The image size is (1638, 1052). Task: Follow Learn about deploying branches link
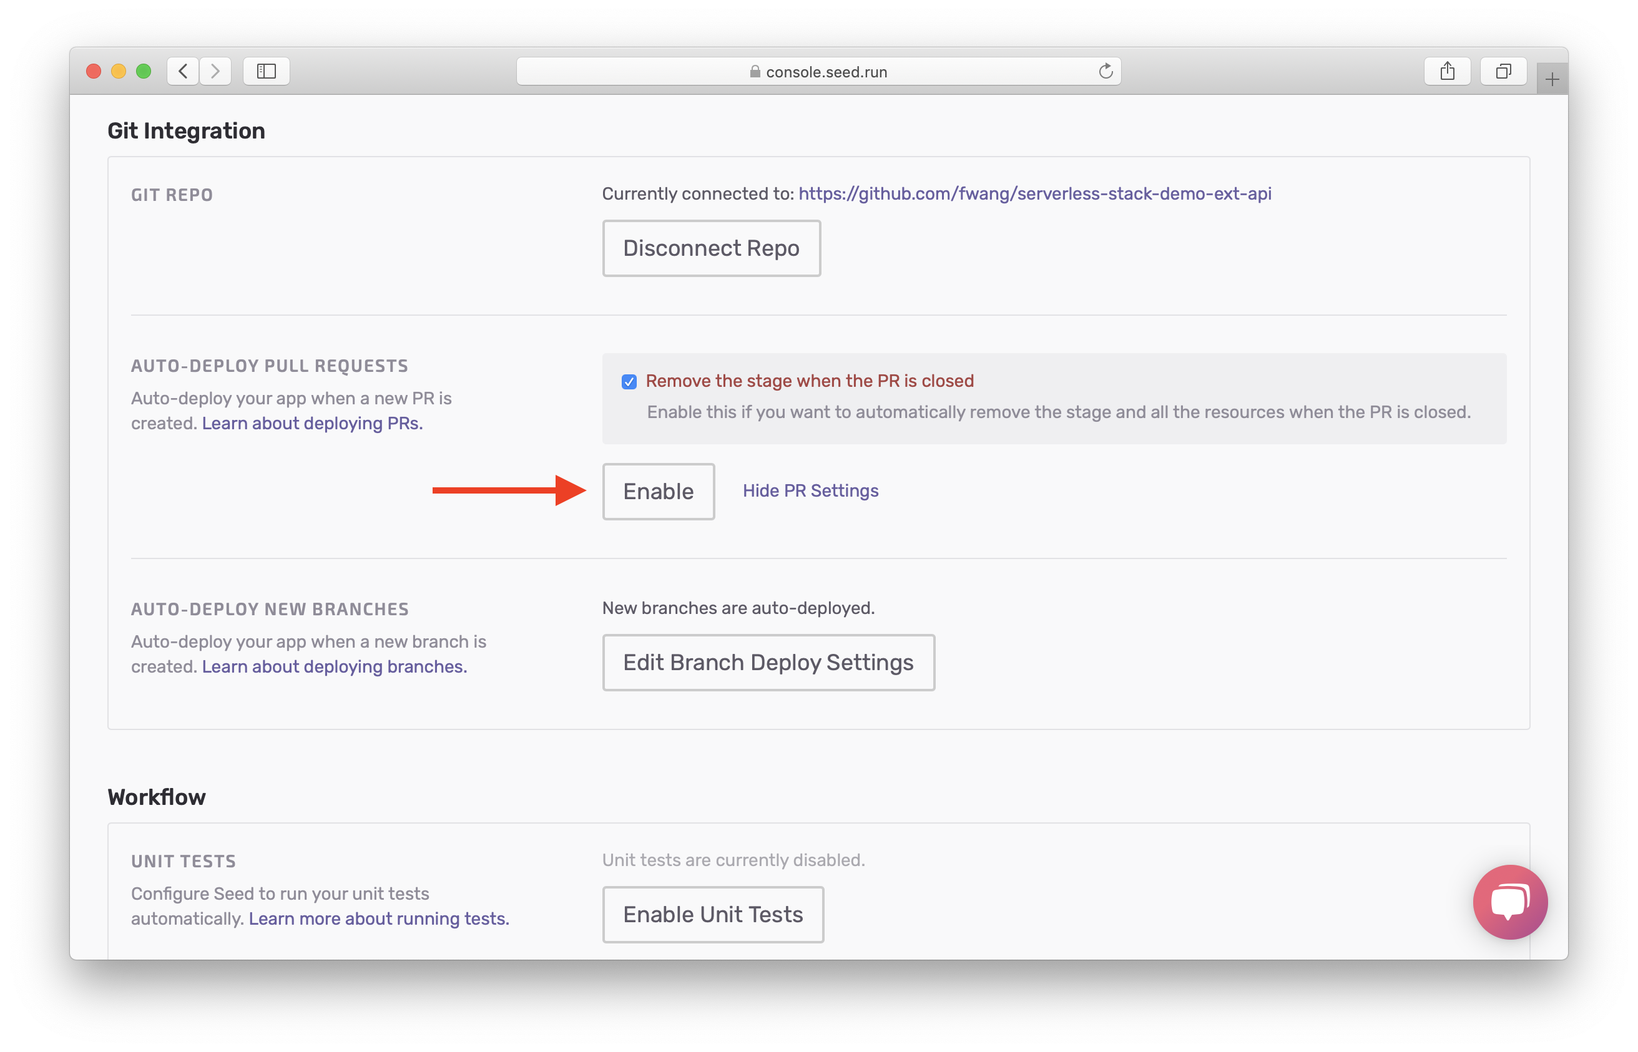[334, 667]
